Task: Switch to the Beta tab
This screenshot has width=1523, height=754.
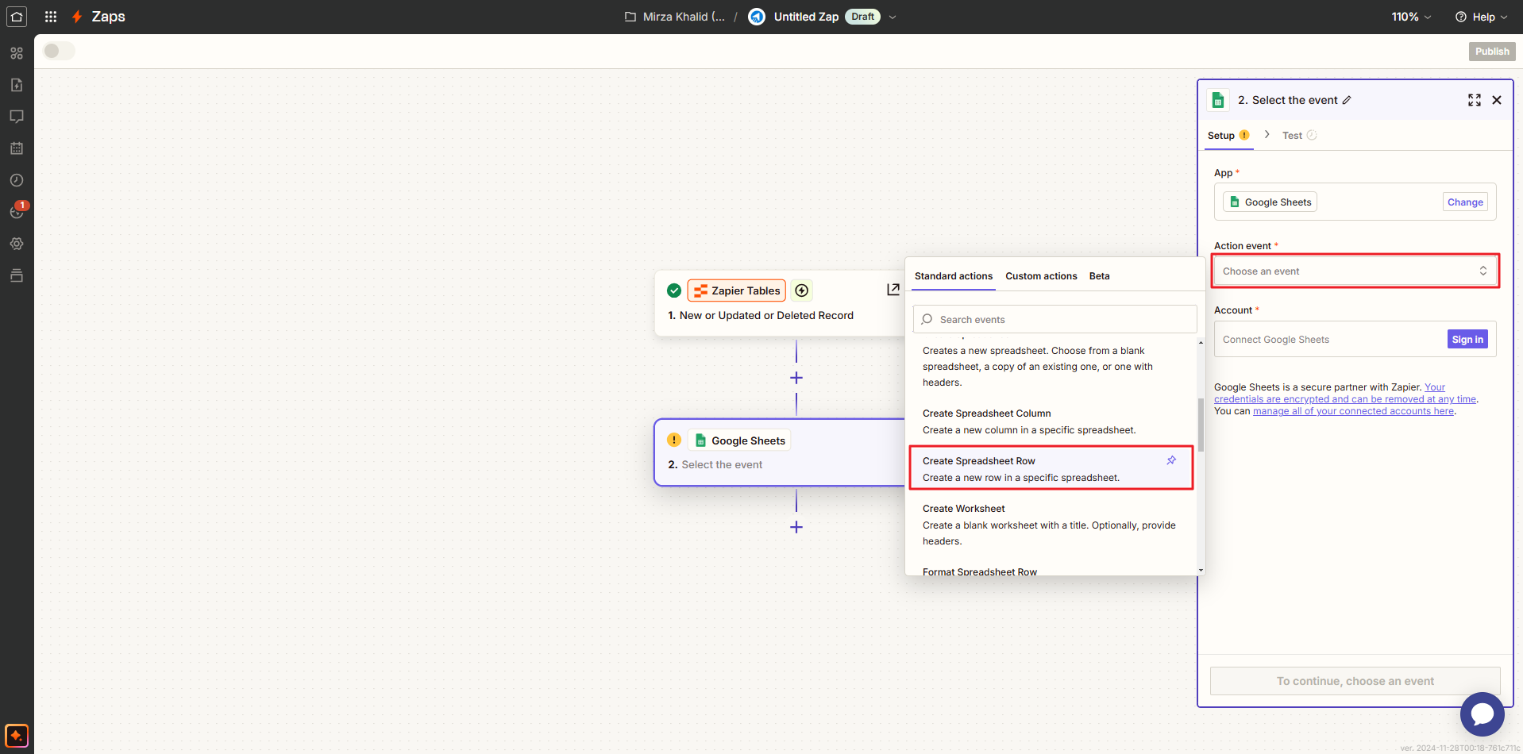Action: click(x=1099, y=276)
